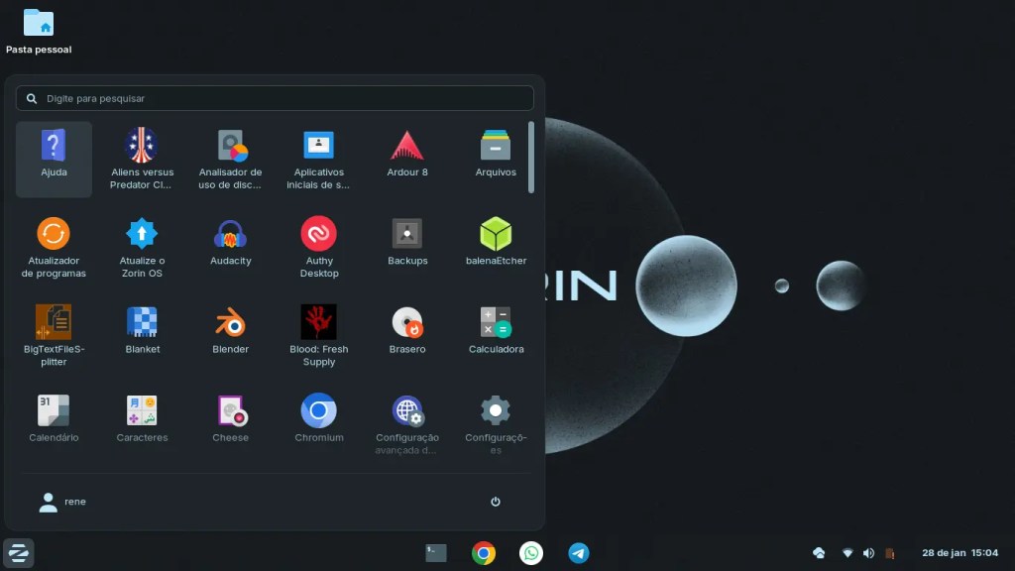Open WhatsApp from the taskbar

(531, 553)
